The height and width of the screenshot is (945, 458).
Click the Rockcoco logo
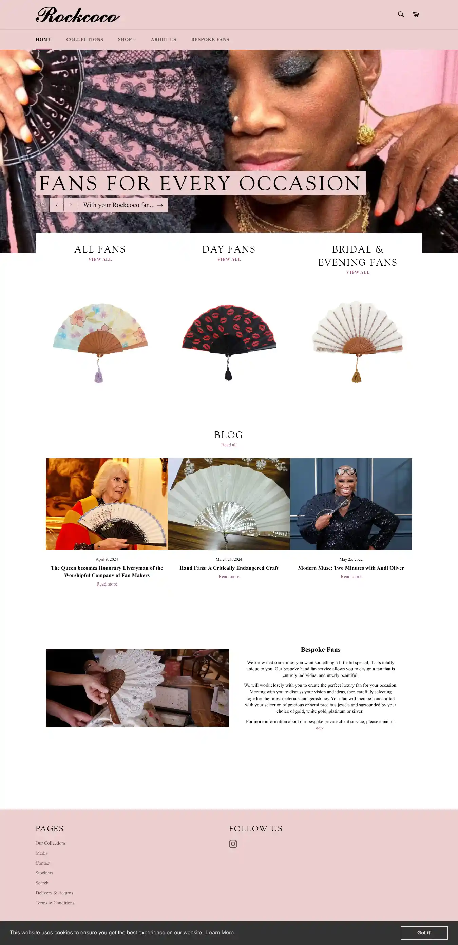coord(78,15)
